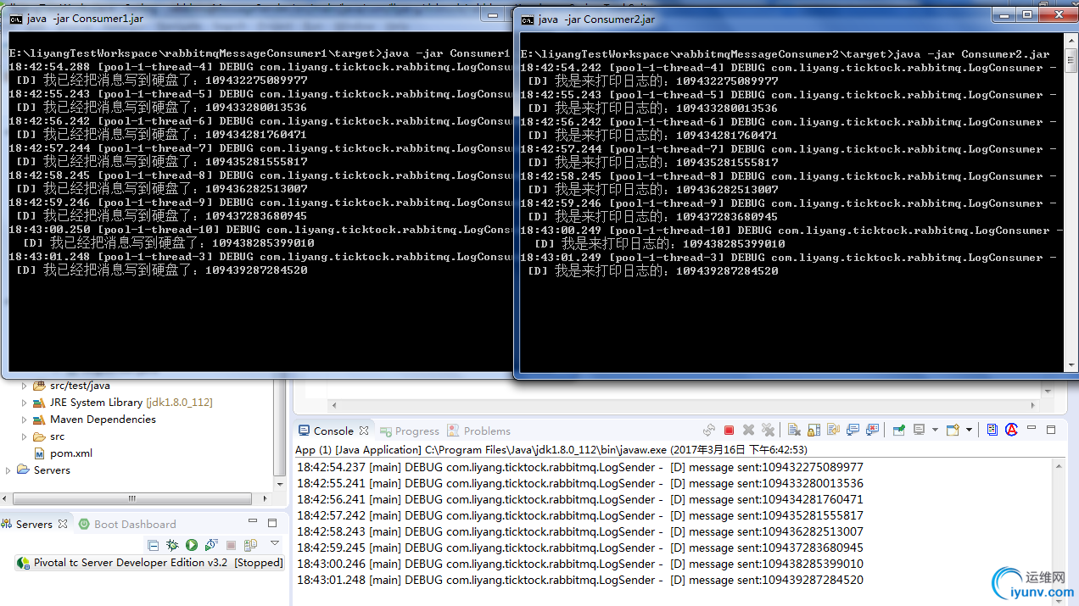Viewport: 1079px width, 606px height.
Task: Clear the Console output
Action: (x=794, y=431)
